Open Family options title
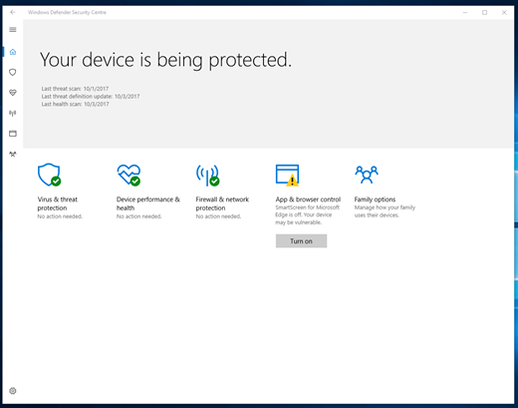The image size is (518, 408). click(375, 200)
